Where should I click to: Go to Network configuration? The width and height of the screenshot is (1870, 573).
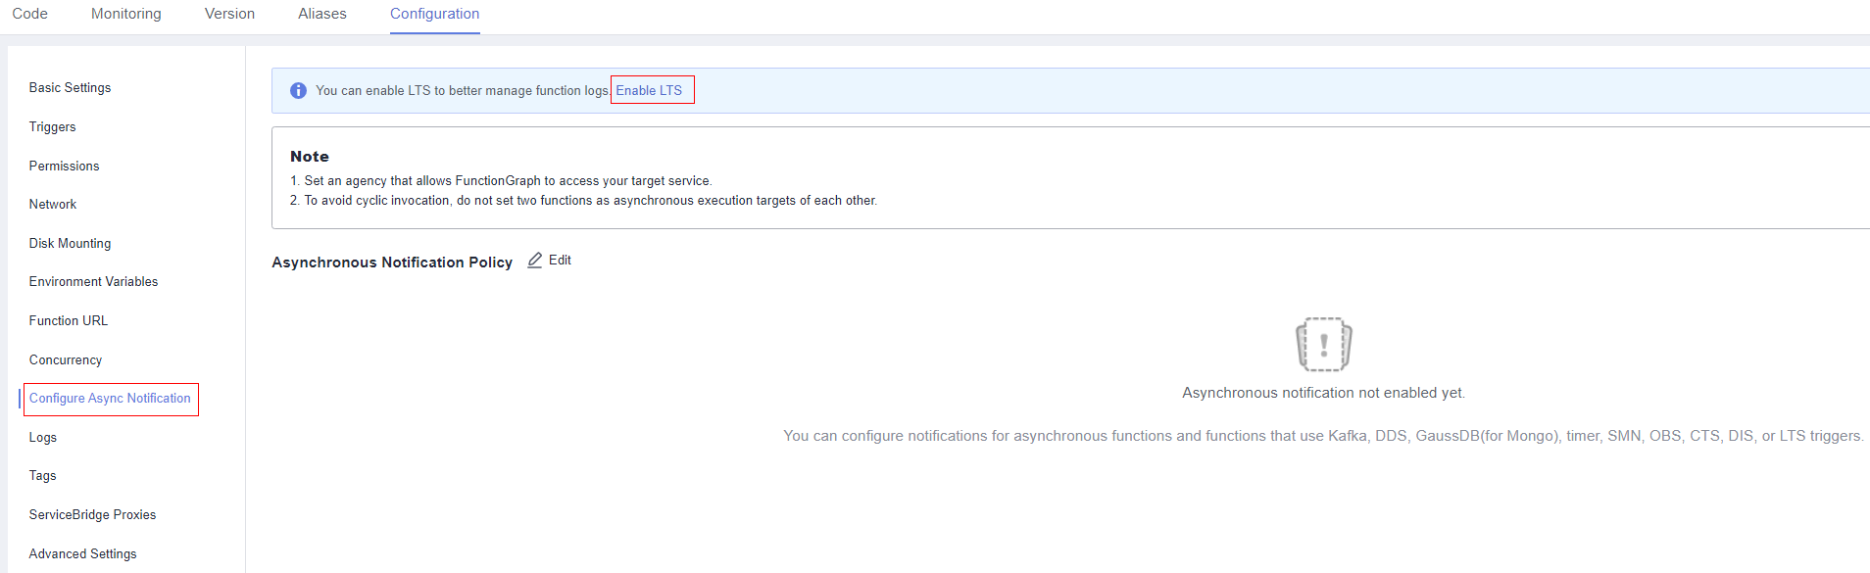53,205
